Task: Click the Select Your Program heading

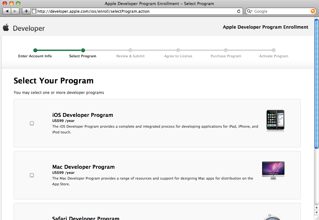Action: click(x=53, y=81)
